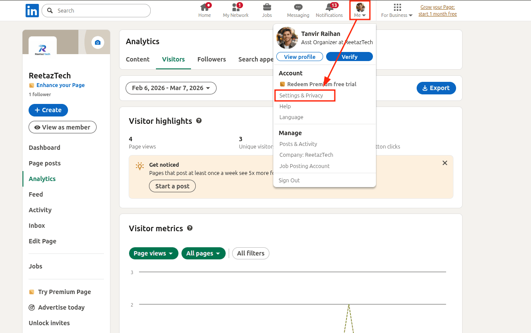Click the Search input field
This screenshot has height=333, width=531.
click(x=100, y=10)
